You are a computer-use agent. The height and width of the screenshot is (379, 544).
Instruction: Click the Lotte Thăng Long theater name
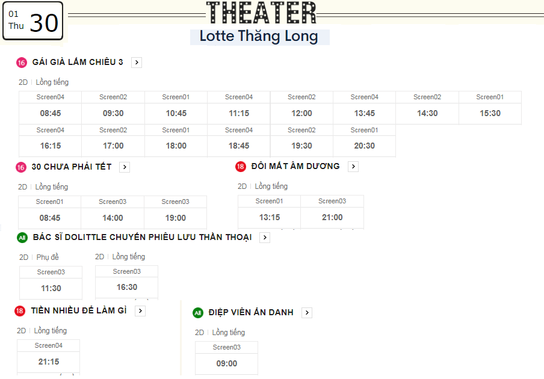(259, 36)
